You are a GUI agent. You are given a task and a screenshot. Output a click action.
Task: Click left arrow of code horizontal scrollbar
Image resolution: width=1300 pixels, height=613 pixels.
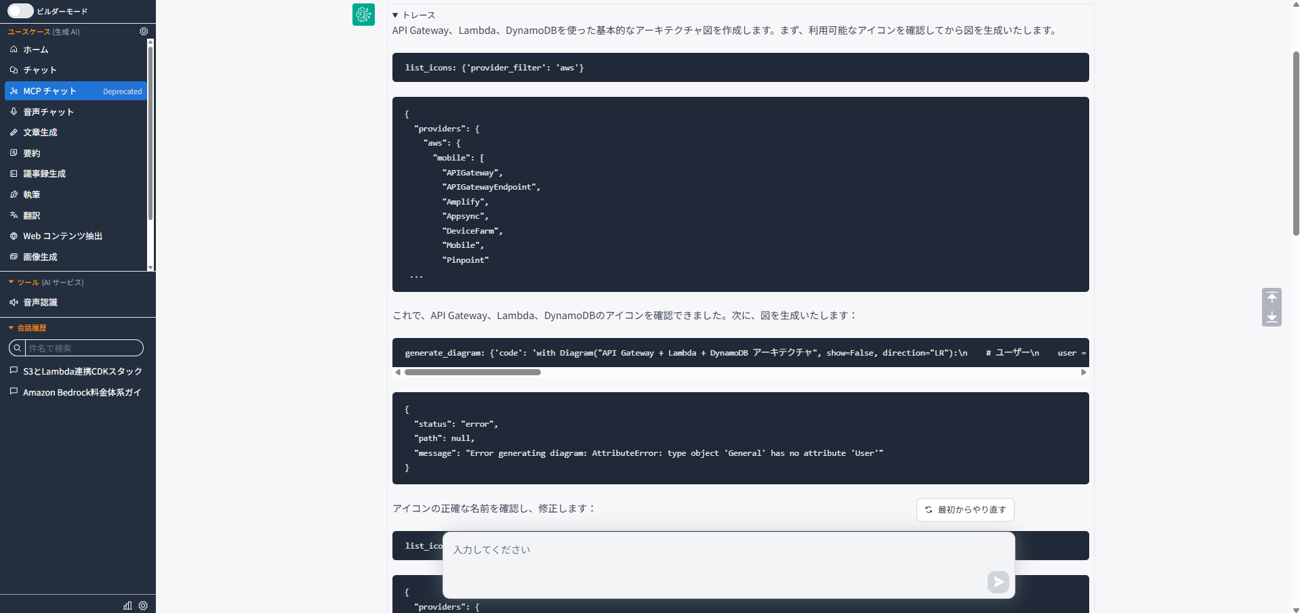coord(398,372)
